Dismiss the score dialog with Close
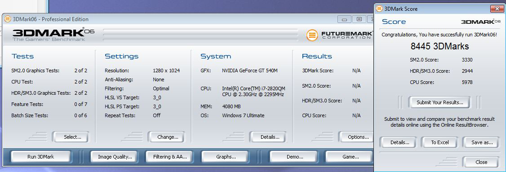Image resolution: width=506 pixels, height=172 pixels. tap(481, 162)
